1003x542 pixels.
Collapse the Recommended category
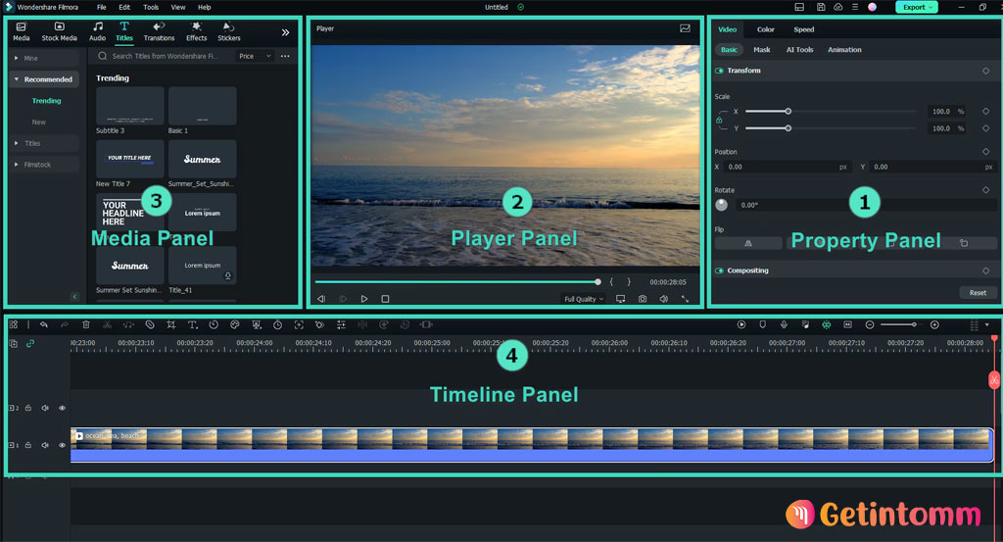16,79
